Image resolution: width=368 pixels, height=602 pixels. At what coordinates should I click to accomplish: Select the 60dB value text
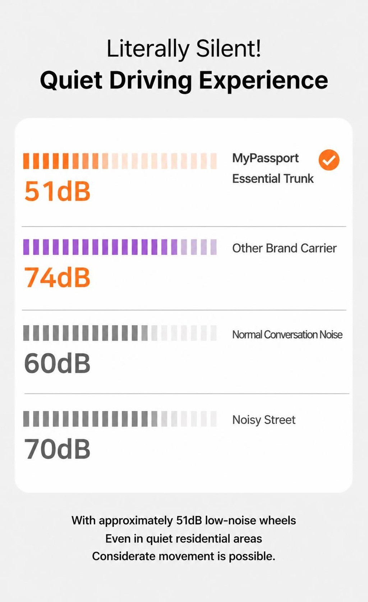pos(57,363)
